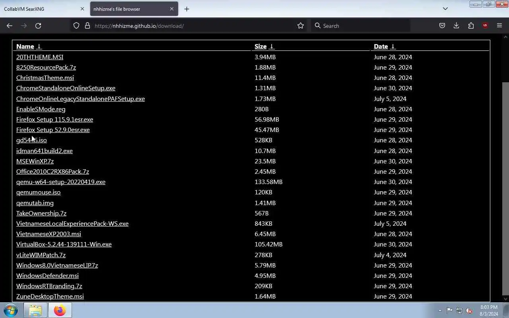Close the nhhizme's file browser tab

click(x=172, y=9)
